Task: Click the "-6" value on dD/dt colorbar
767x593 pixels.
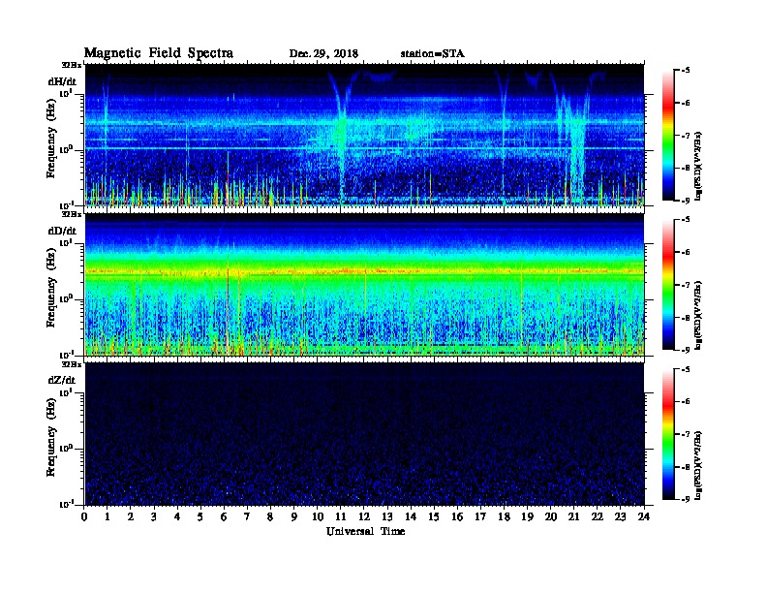Action: click(686, 253)
